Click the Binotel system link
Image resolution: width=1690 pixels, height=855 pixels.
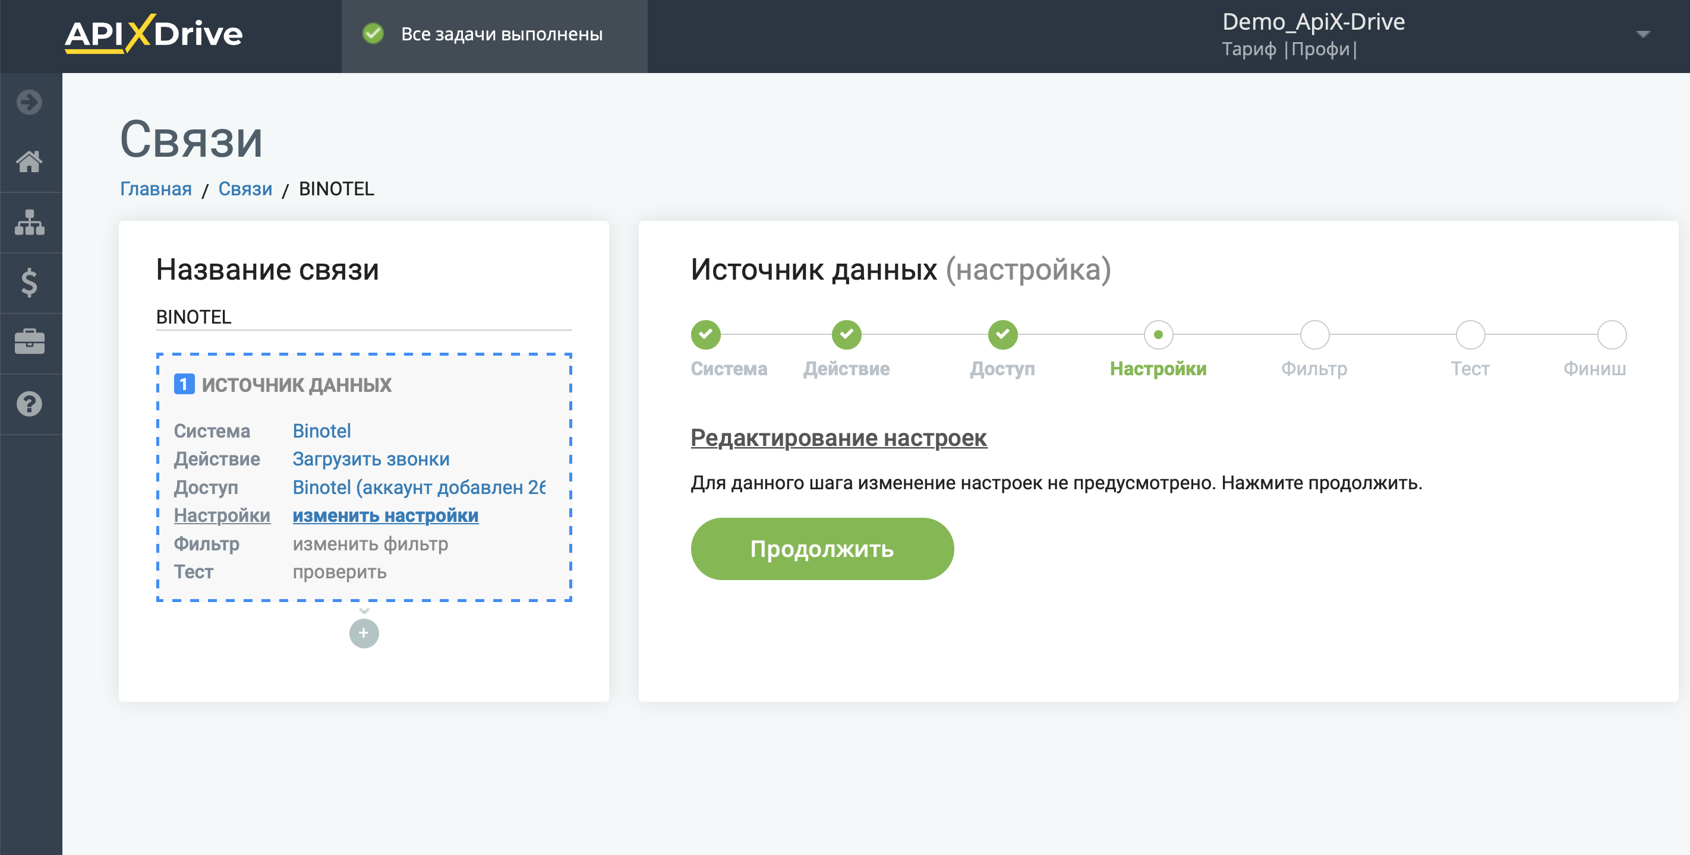(321, 431)
